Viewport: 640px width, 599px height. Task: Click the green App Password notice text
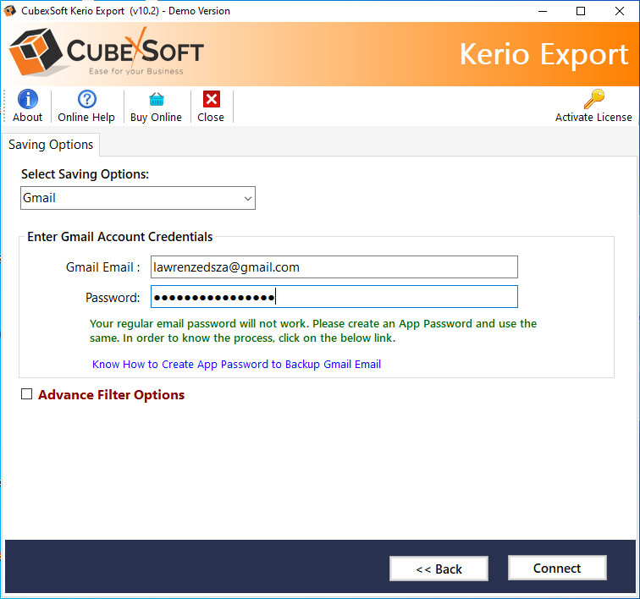tap(313, 331)
